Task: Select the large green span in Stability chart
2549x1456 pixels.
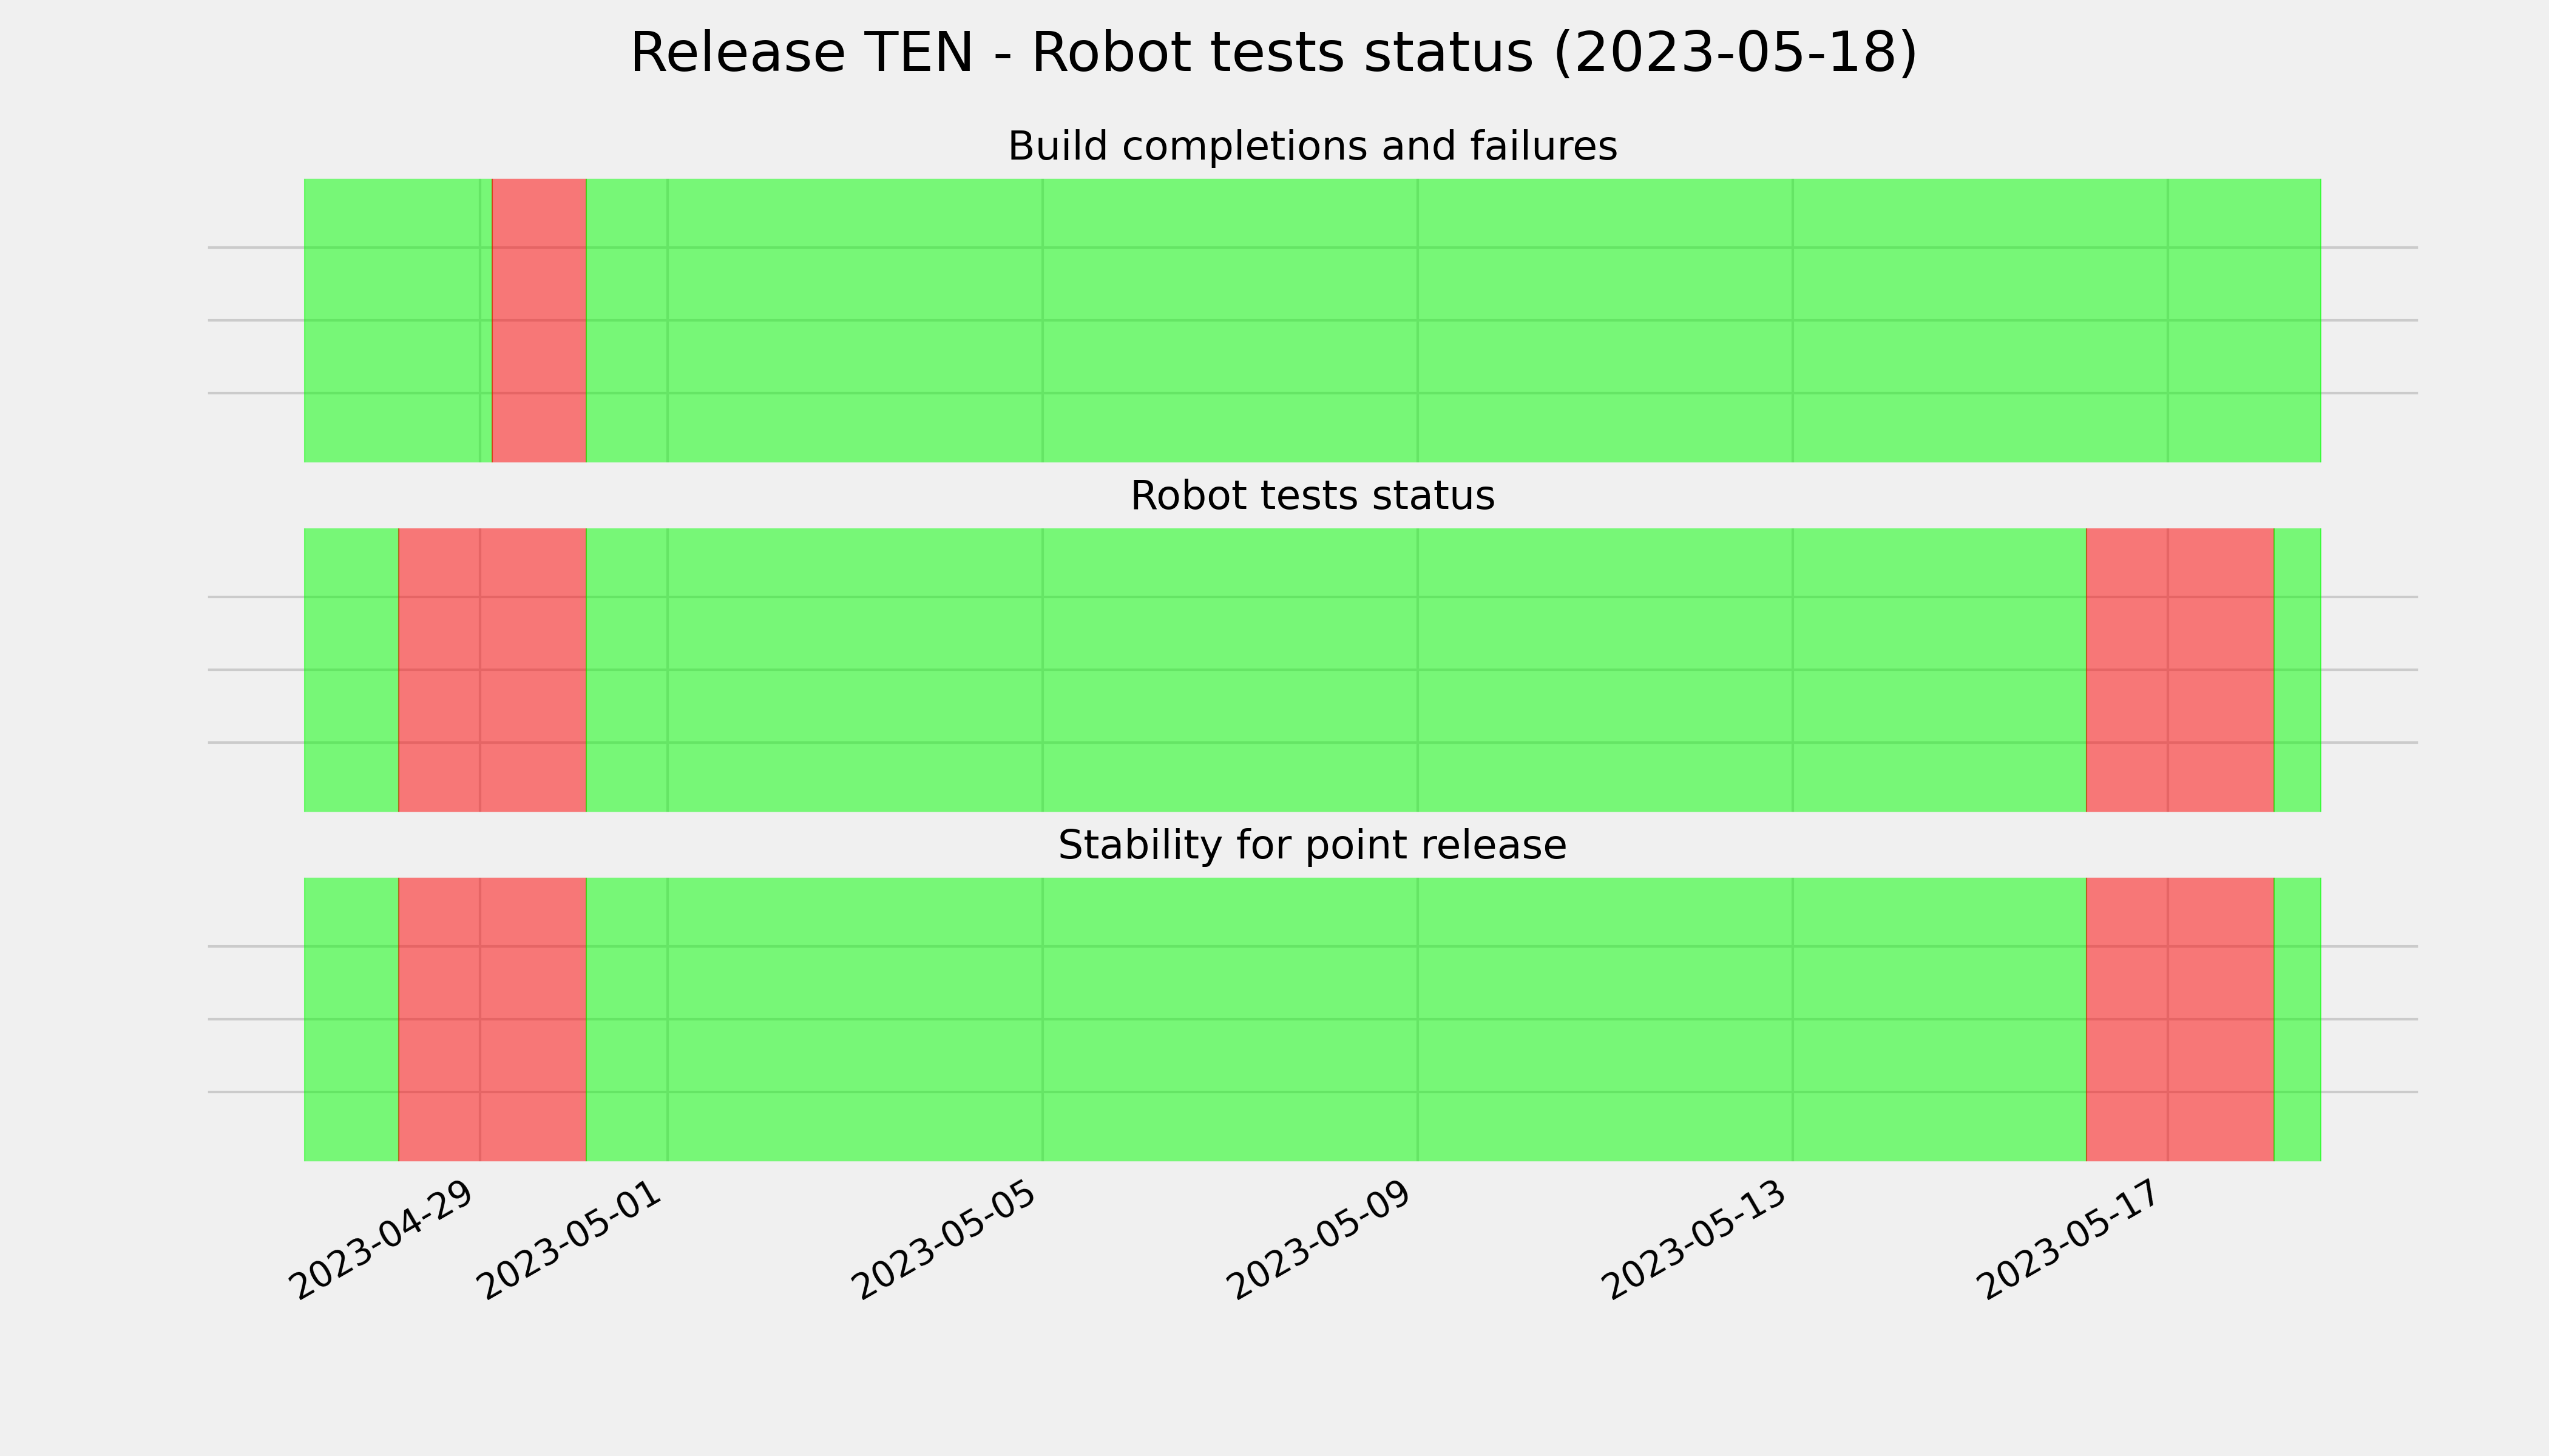Action: (1336, 1019)
